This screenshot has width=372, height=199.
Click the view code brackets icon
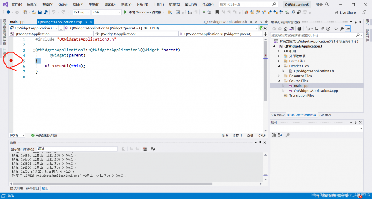(x=336, y=29)
